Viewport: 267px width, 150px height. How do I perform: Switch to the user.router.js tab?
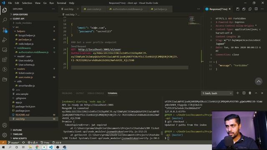94,9
